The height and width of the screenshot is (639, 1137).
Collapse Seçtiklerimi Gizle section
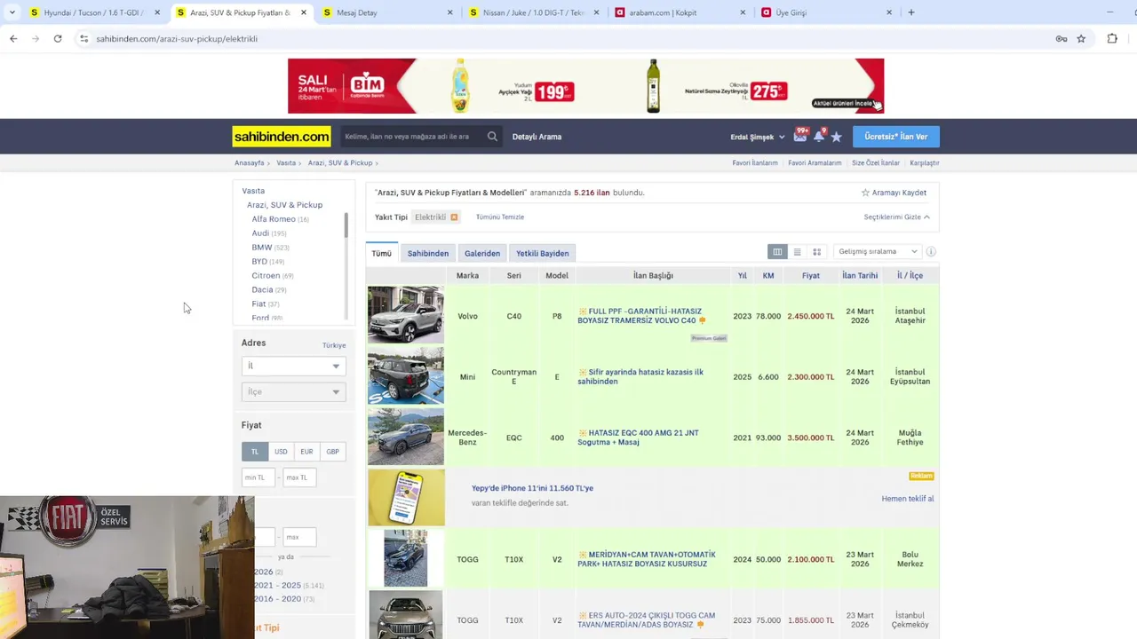tap(896, 217)
